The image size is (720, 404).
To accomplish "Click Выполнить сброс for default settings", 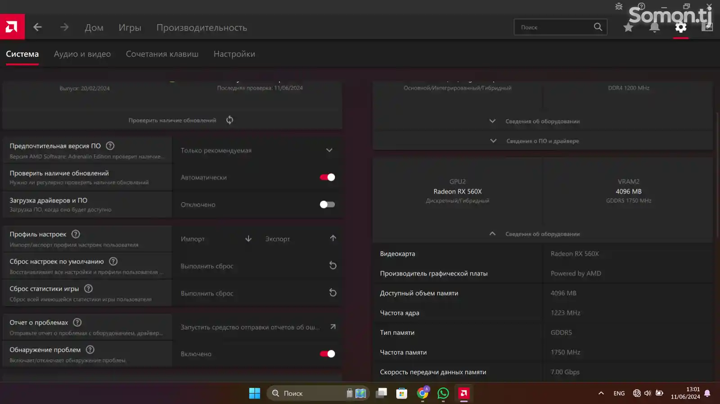I will (207, 266).
